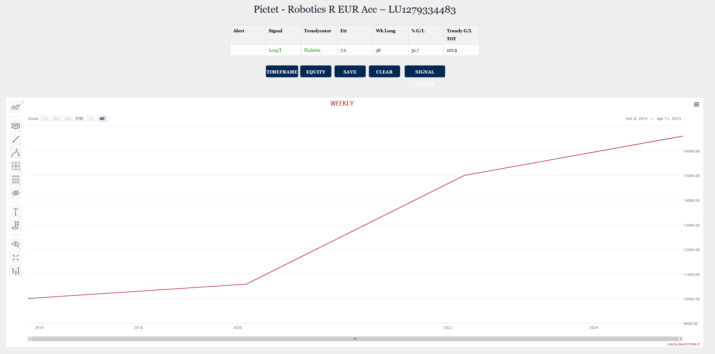This screenshot has width=715, height=354.
Task: Set zoom range to 1m
Action: 45,118
